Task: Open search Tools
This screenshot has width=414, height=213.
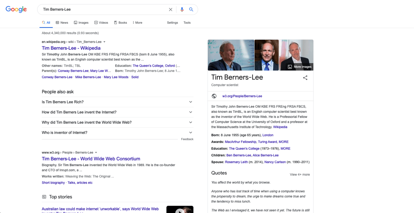Action: 187,23
